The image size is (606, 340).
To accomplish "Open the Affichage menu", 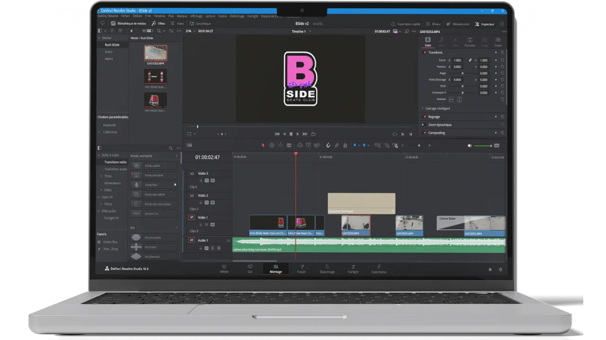I will coord(196,16).
